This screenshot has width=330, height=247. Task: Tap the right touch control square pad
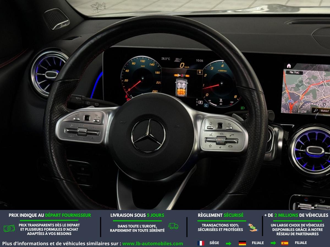pos(220,125)
